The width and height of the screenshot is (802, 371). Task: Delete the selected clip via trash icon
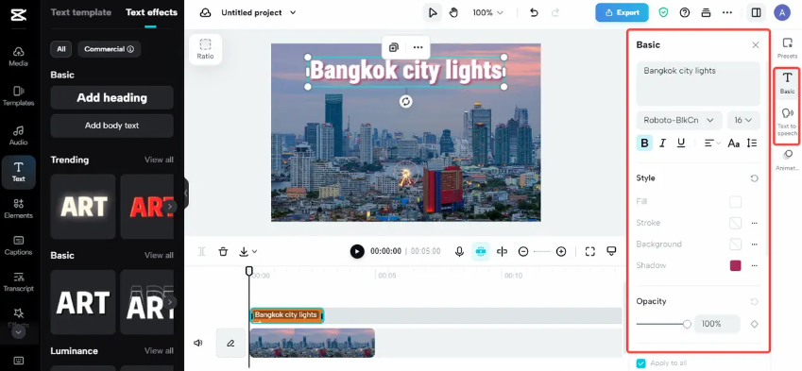tap(223, 251)
